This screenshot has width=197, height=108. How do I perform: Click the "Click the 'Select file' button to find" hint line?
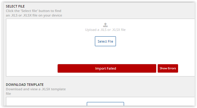pos(34,11)
